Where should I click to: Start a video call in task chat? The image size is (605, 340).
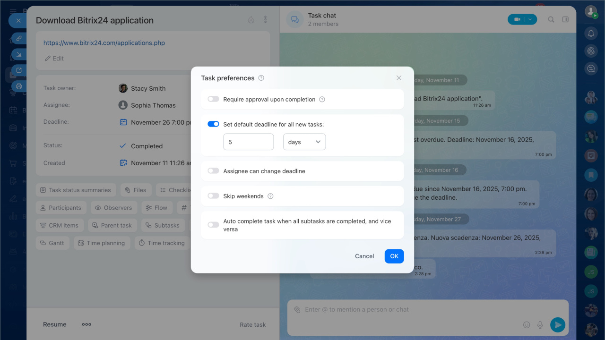(x=517, y=19)
